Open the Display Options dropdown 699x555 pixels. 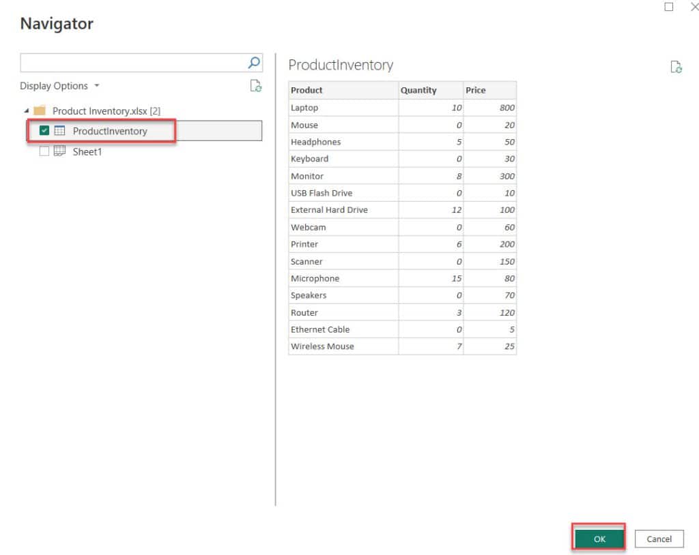coord(59,85)
